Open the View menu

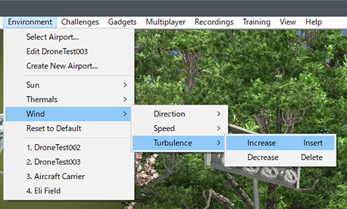click(x=287, y=22)
